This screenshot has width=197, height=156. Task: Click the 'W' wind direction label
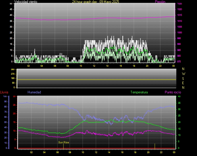pos(184,74)
